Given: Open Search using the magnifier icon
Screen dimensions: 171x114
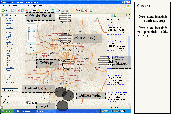Looking at the screenshot, I should click(32, 11).
